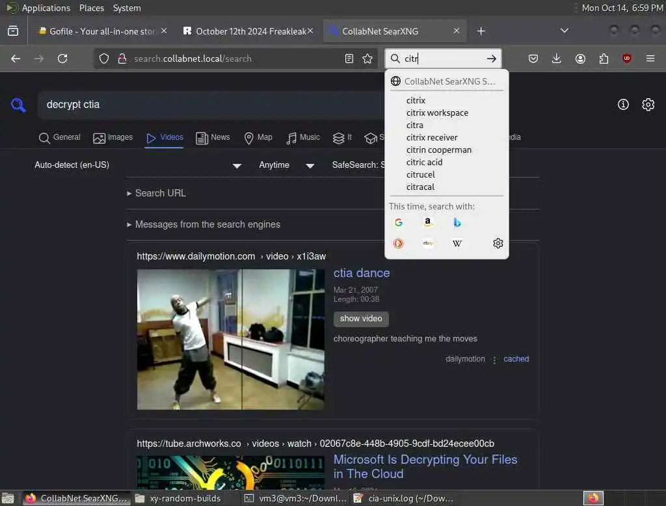Search this time with Google
The image size is (666, 506).
[399, 222]
